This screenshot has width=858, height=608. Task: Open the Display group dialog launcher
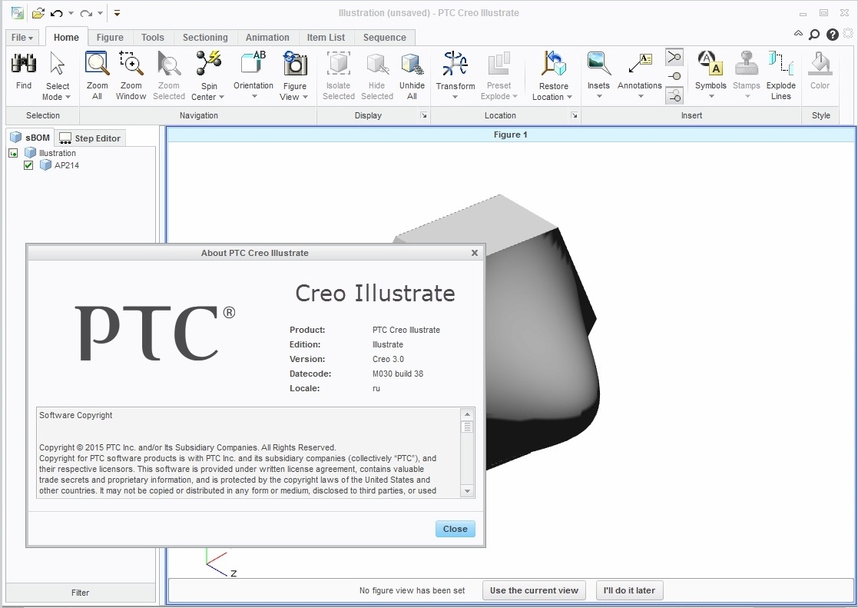[x=423, y=115]
